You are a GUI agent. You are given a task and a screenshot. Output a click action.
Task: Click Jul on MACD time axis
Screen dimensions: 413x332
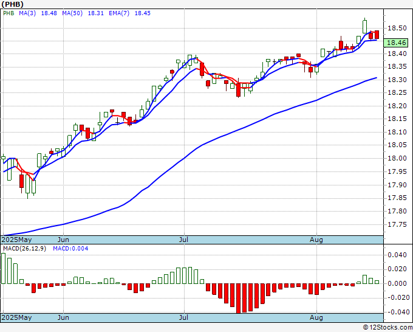click(183, 317)
